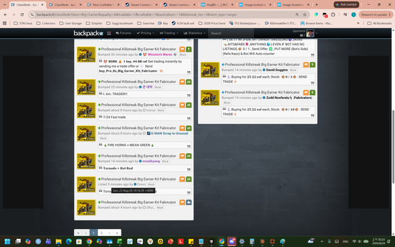Click green trade button on mookhyang listing

tap(189, 156)
